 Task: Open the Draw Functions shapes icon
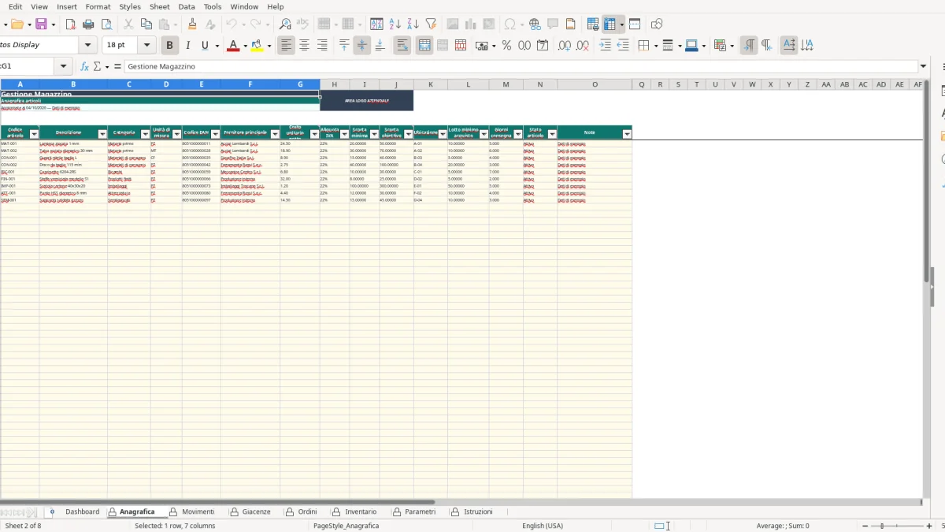coord(656,24)
